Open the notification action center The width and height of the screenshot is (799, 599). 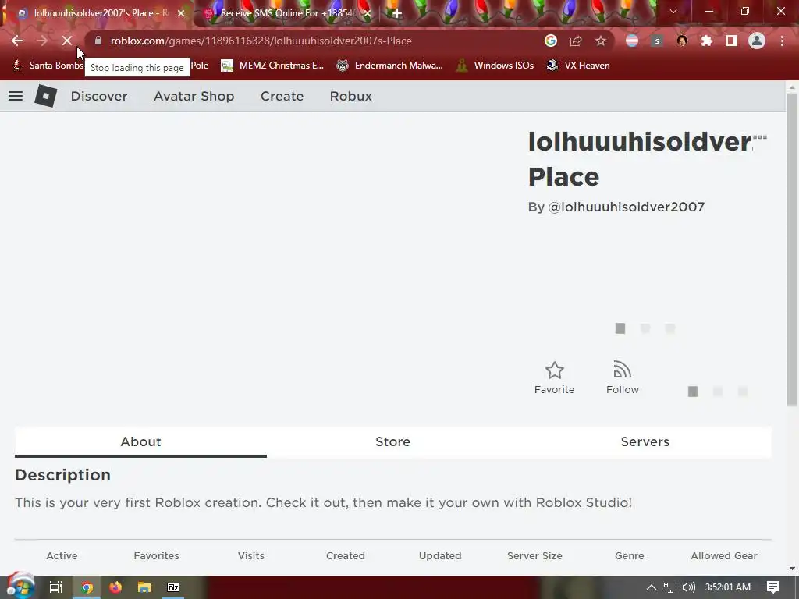tap(773, 587)
